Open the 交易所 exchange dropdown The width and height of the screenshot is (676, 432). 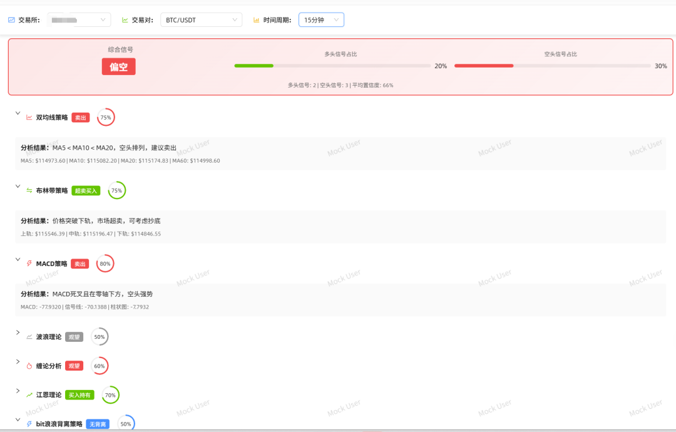point(79,20)
